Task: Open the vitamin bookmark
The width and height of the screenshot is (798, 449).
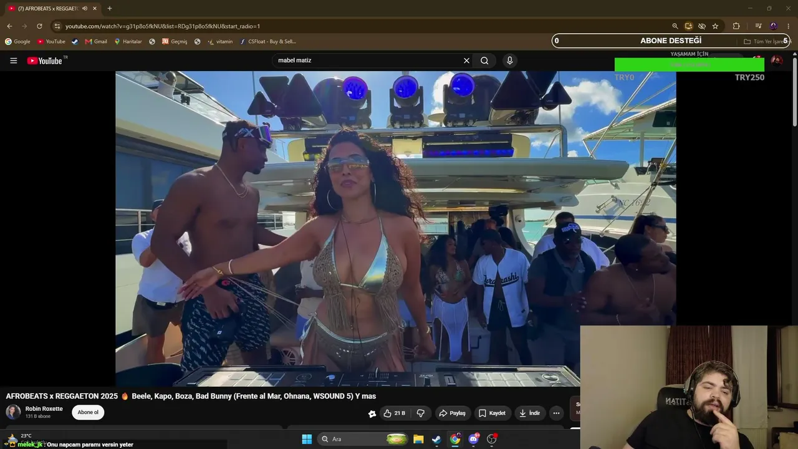Action: click(x=220, y=42)
